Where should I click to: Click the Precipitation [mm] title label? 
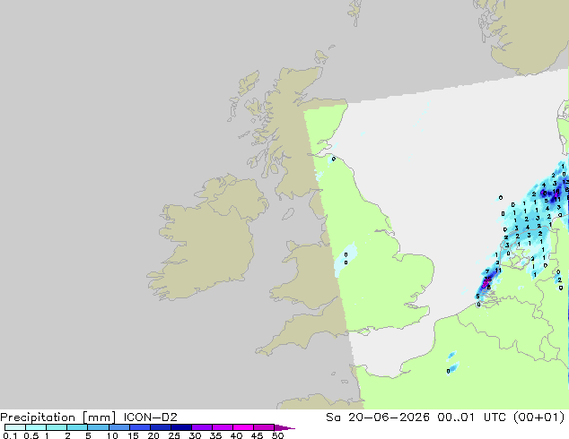pyautogui.click(x=58, y=417)
